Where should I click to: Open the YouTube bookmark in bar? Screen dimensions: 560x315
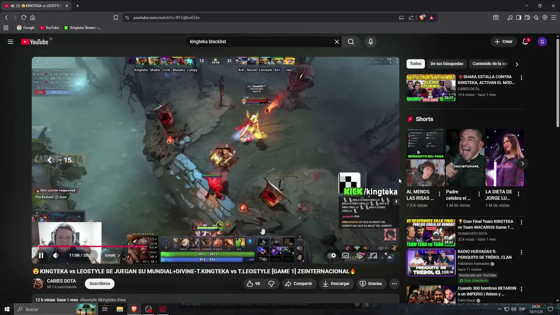coord(49,28)
